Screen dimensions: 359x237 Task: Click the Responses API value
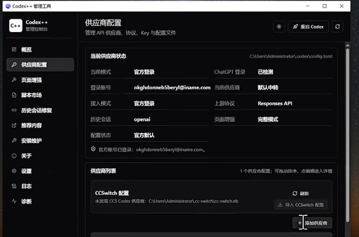coord(275,103)
